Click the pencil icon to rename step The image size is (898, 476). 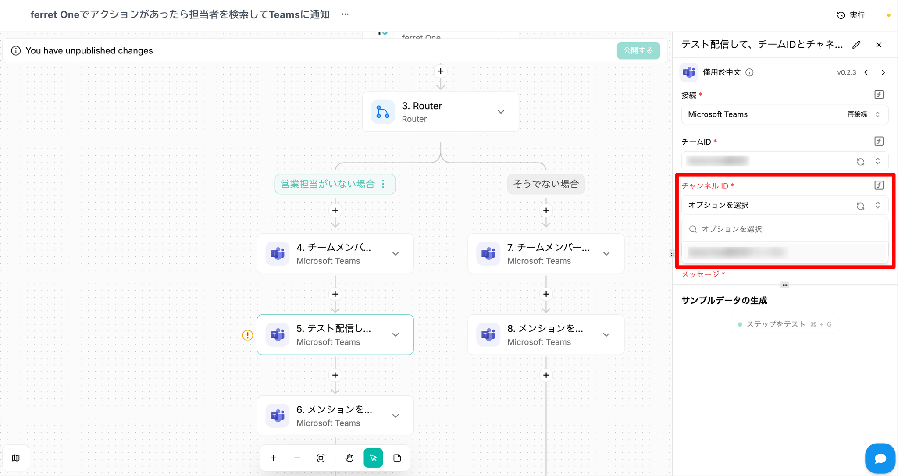856,45
